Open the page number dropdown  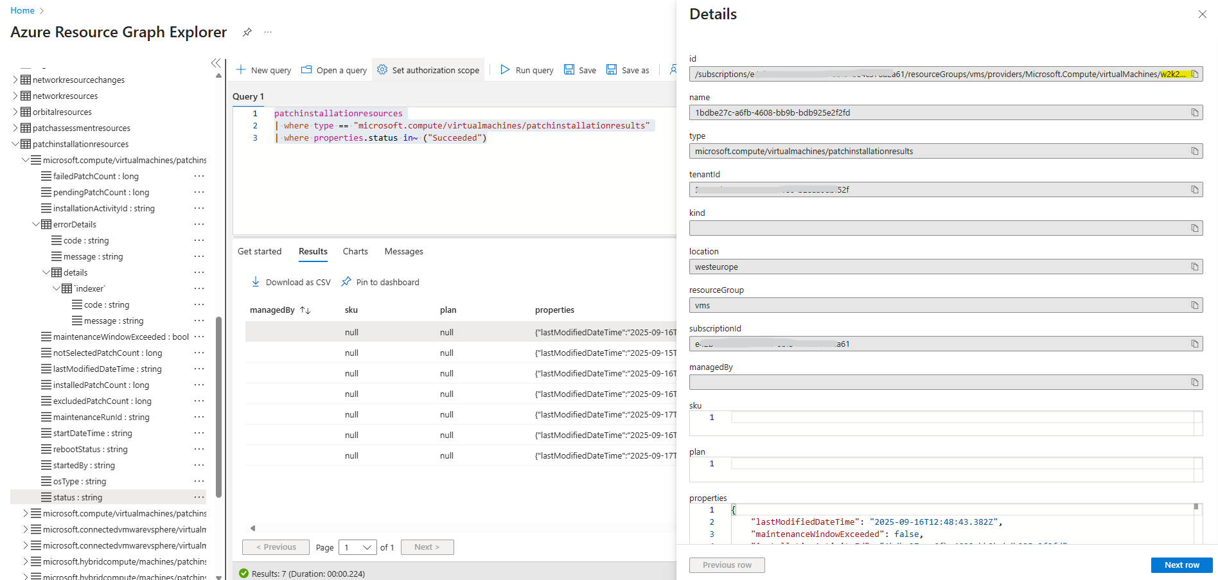(358, 547)
